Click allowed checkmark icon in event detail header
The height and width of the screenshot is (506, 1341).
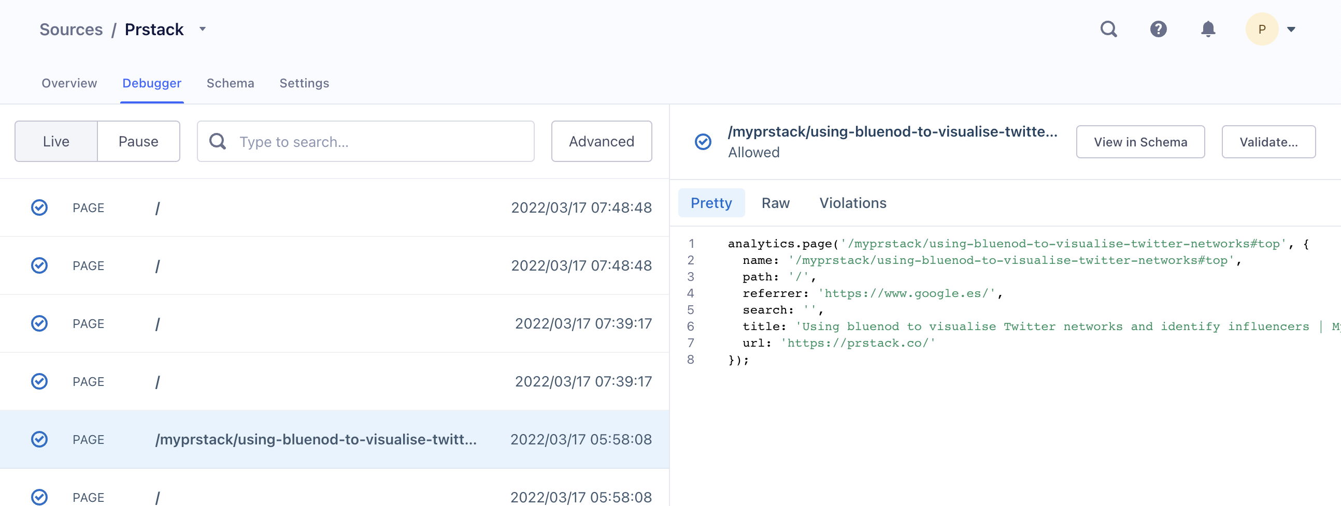pyautogui.click(x=703, y=141)
